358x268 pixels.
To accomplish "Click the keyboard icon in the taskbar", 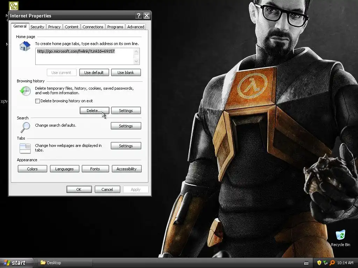I will pos(306,263).
